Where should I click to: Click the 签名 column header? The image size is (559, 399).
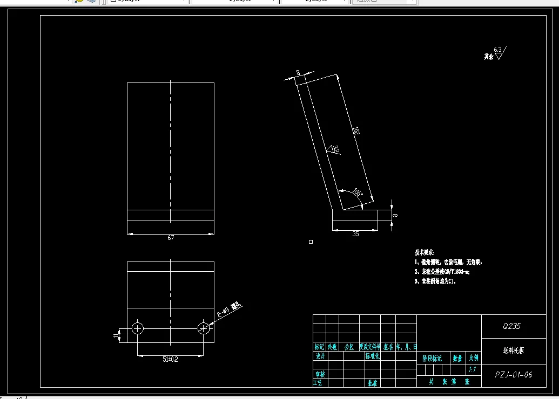point(388,347)
